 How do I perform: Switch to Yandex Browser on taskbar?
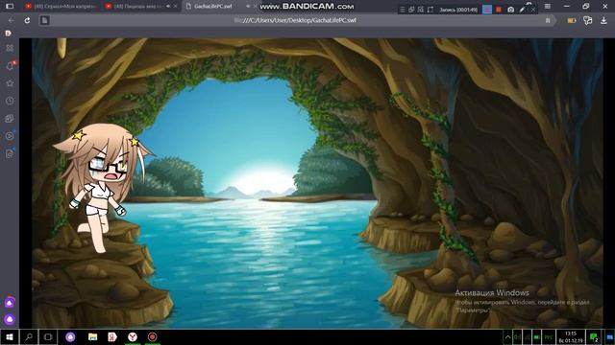(x=133, y=336)
